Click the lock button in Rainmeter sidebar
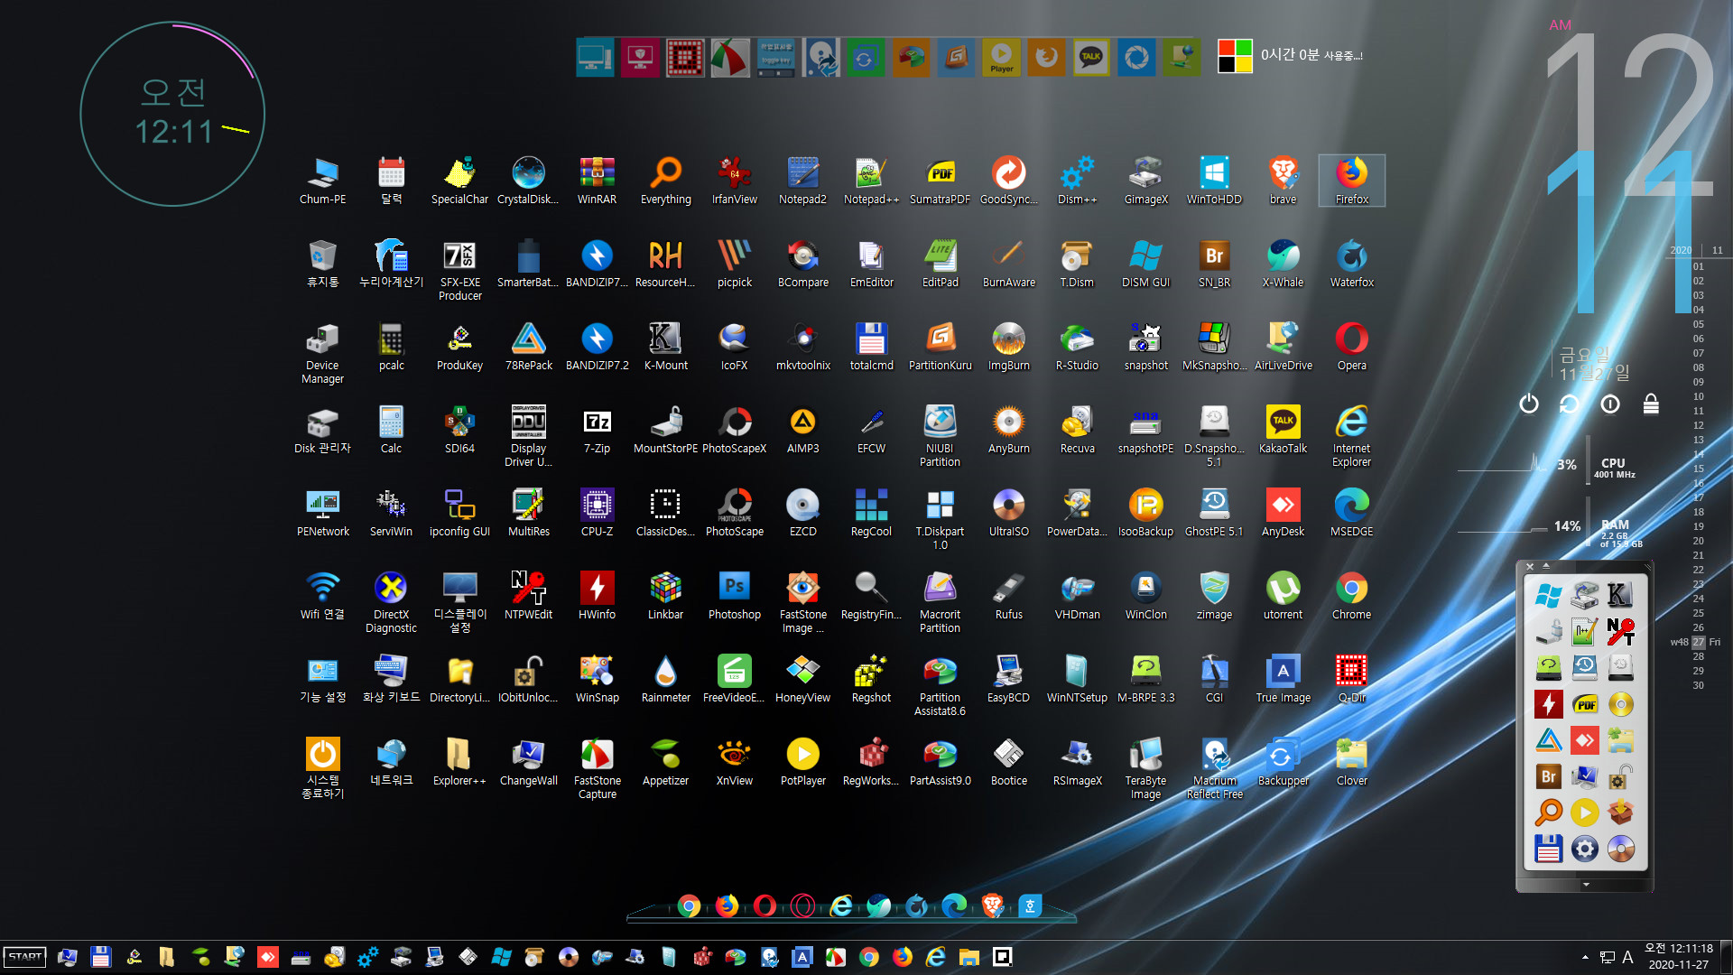Image resolution: width=1733 pixels, height=975 pixels. pos(1651,404)
